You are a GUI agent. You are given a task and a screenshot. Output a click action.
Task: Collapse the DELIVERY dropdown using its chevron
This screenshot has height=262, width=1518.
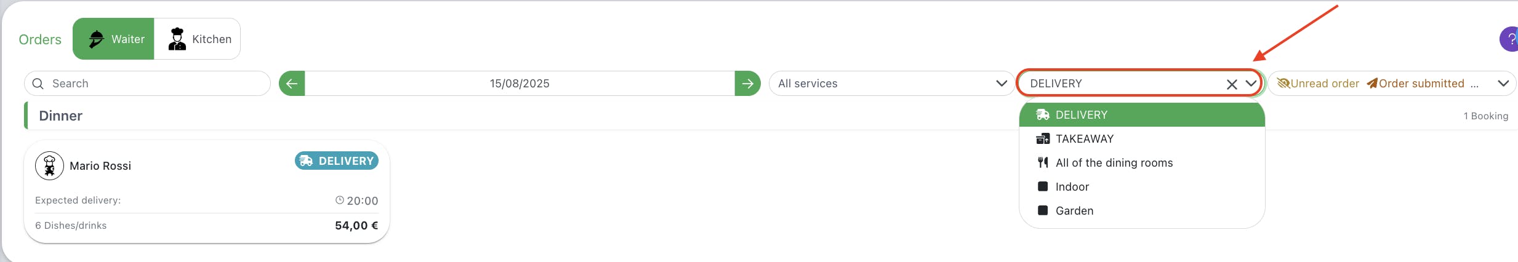click(1251, 84)
